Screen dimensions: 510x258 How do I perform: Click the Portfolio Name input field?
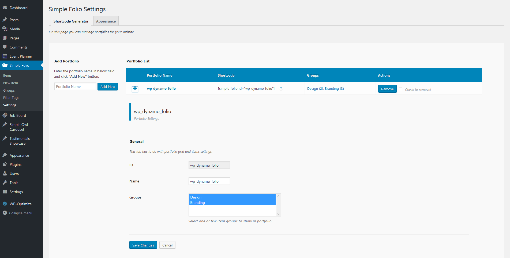[x=75, y=87]
